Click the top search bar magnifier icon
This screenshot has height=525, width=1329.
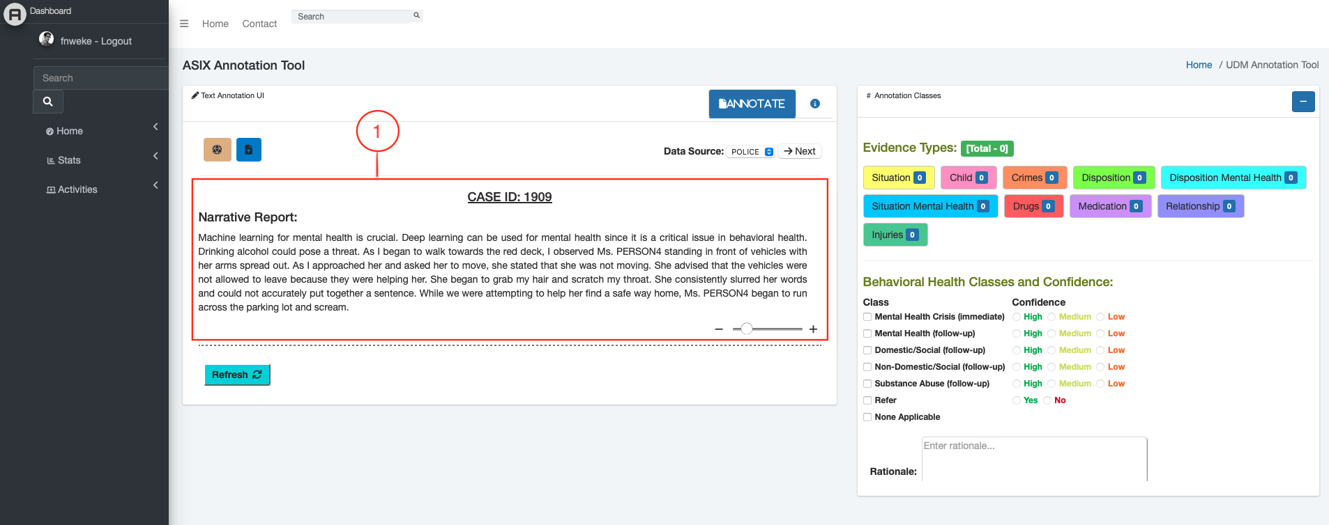[x=416, y=15]
